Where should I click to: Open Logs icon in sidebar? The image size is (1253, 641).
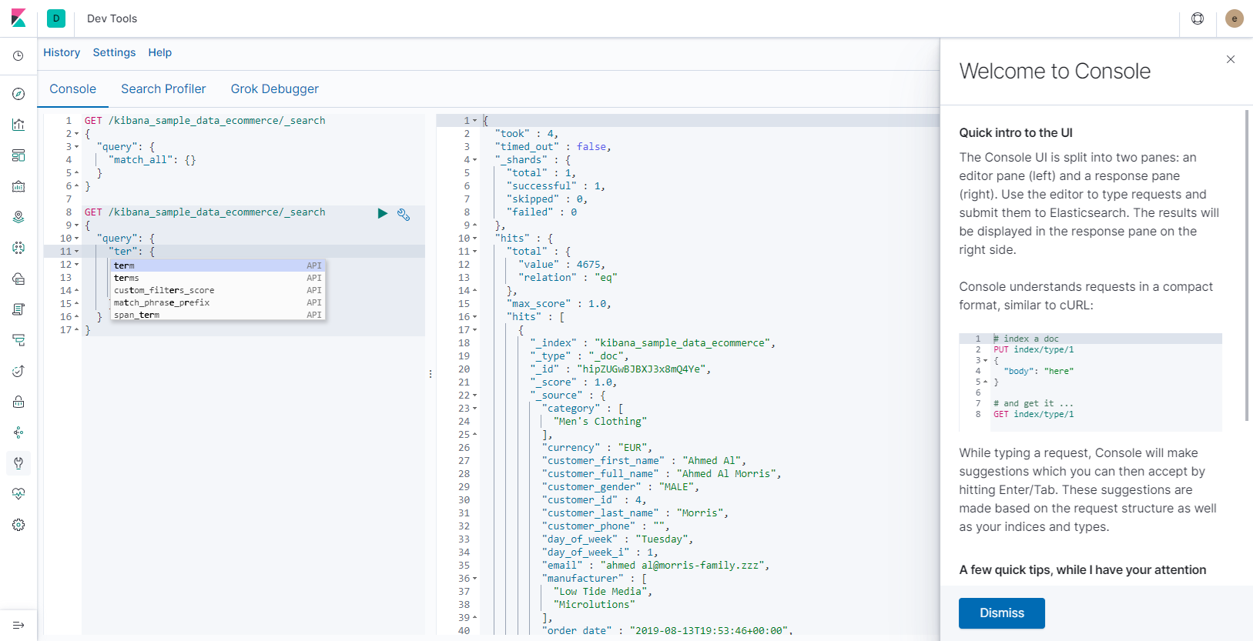click(18, 309)
